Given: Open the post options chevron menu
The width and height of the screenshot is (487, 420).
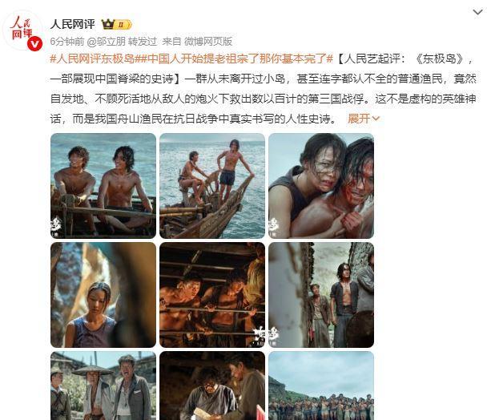Looking at the screenshot, I should 477,13.
